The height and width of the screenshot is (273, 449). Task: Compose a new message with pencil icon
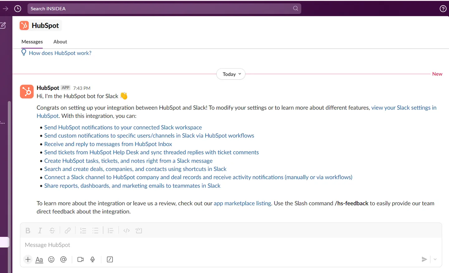point(3,25)
